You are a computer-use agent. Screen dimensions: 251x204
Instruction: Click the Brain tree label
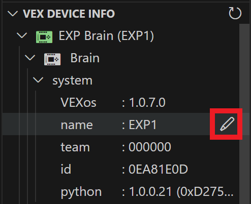[85, 58]
